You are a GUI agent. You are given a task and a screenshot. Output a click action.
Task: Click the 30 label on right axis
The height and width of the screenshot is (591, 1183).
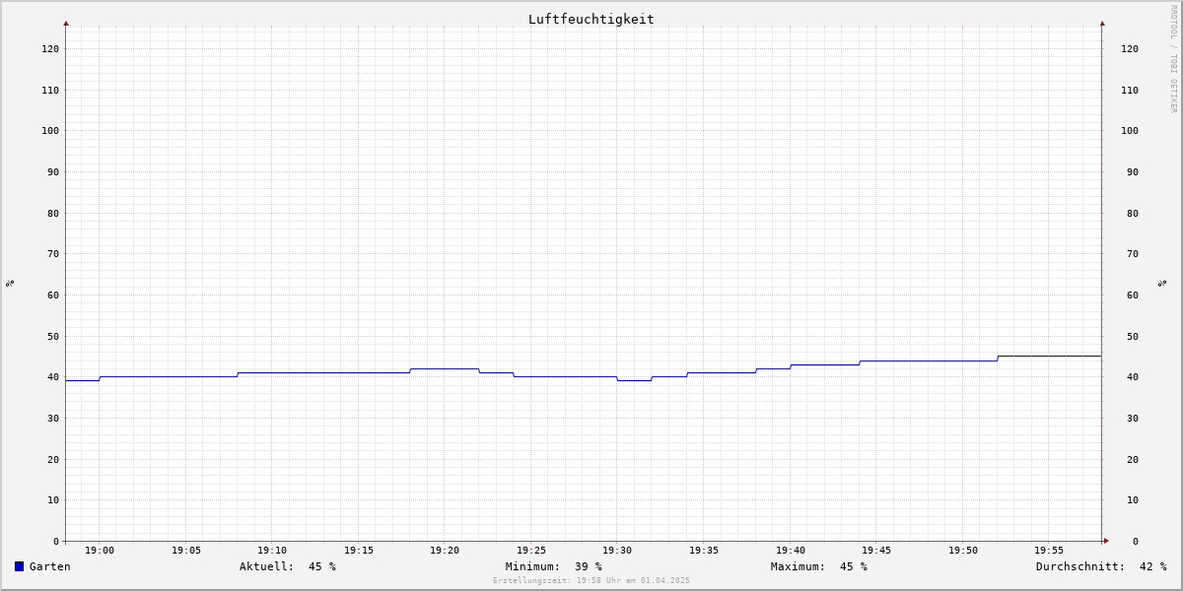1133,418
